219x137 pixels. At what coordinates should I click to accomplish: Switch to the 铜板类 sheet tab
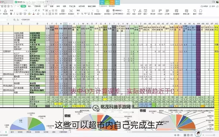pos(29,132)
